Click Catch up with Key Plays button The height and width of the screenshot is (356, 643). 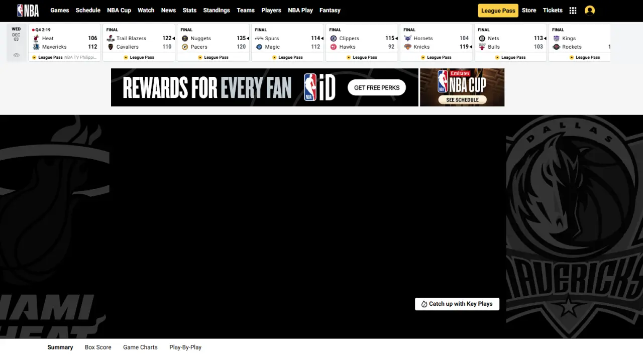(x=457, y=304)
